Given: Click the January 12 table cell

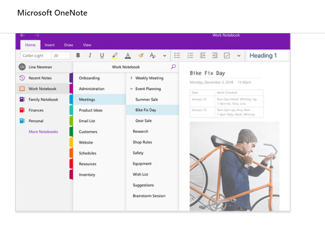Looking at the screenshot, I should click(202, 101).
